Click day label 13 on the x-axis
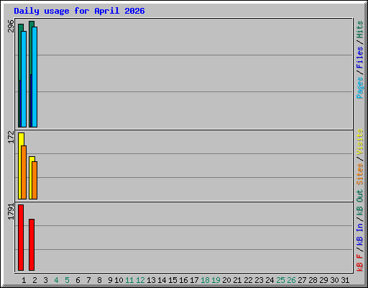 (151, 280)
